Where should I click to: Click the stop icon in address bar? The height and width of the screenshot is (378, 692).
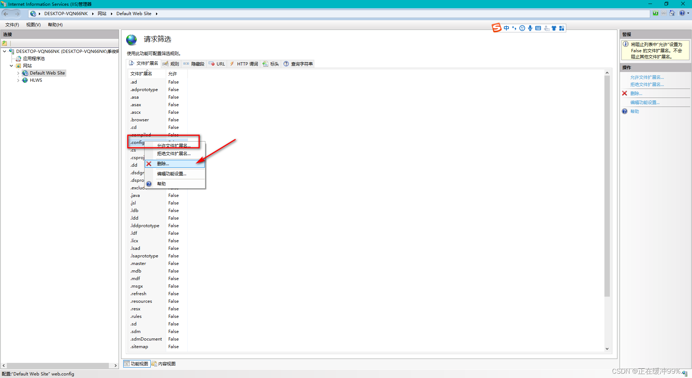[664, 13]
